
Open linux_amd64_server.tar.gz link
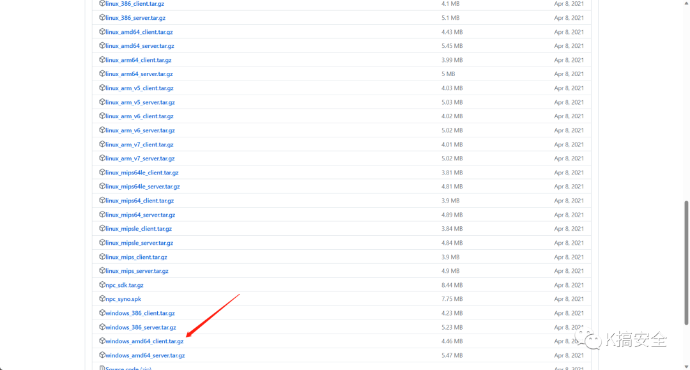(x=140, y=46)
